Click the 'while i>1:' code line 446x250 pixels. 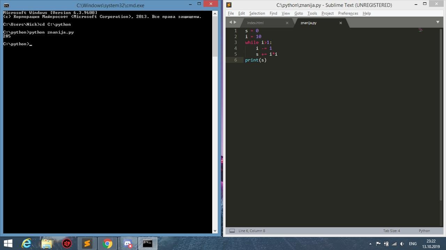tap(259, 42)
